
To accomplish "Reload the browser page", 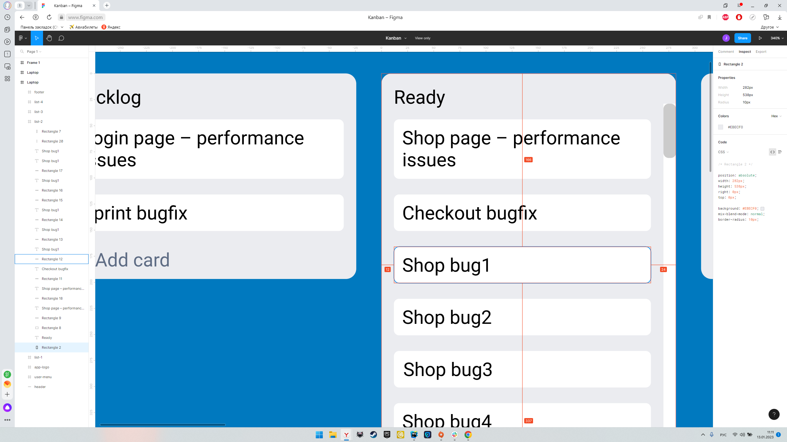I will [x=49, y=17].
